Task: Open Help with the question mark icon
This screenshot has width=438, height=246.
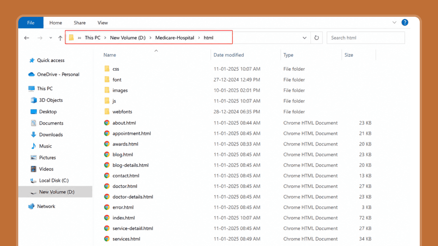Action: pos(405,23)
